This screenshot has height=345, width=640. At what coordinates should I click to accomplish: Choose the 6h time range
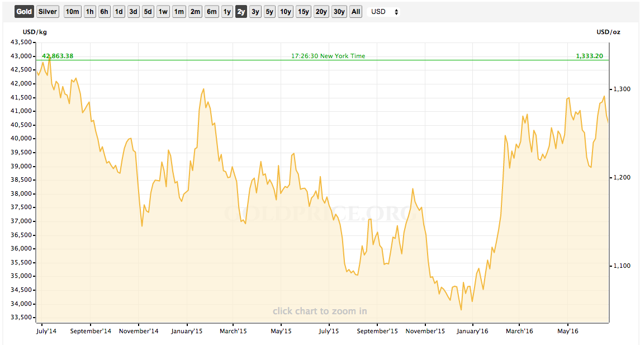tap(104, 11)
